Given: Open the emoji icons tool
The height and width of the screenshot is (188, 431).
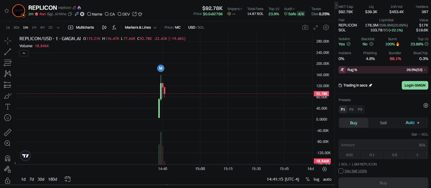Looking at the screenshot, I should pos(8,118).
